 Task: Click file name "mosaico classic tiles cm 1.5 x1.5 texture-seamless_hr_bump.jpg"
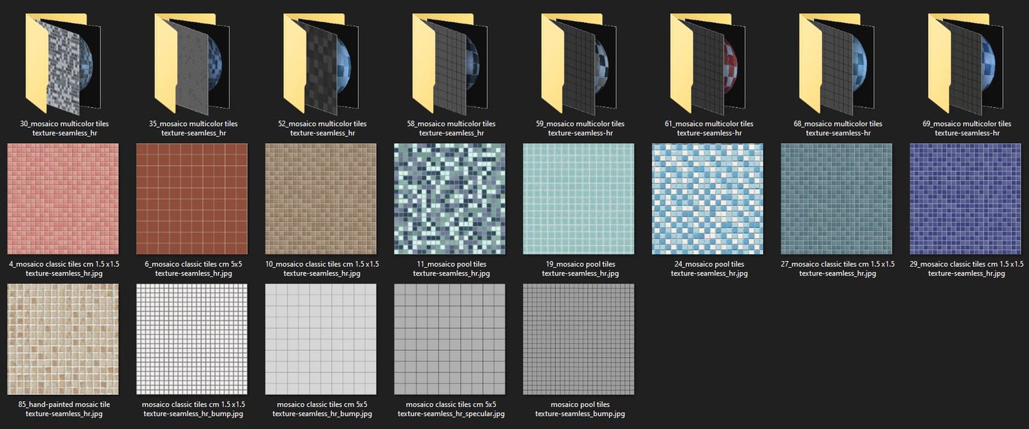(x=193, y=409)
